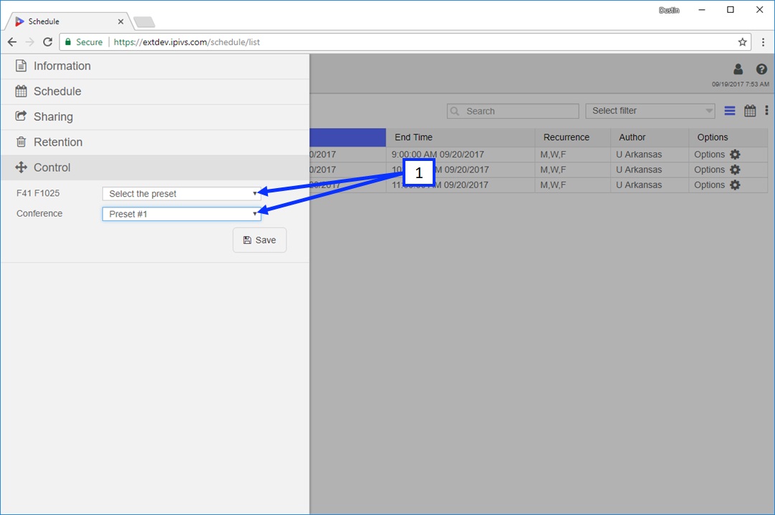
Task: Click gear icon in 9:00:00 AM row
Action: coord(735,154)
